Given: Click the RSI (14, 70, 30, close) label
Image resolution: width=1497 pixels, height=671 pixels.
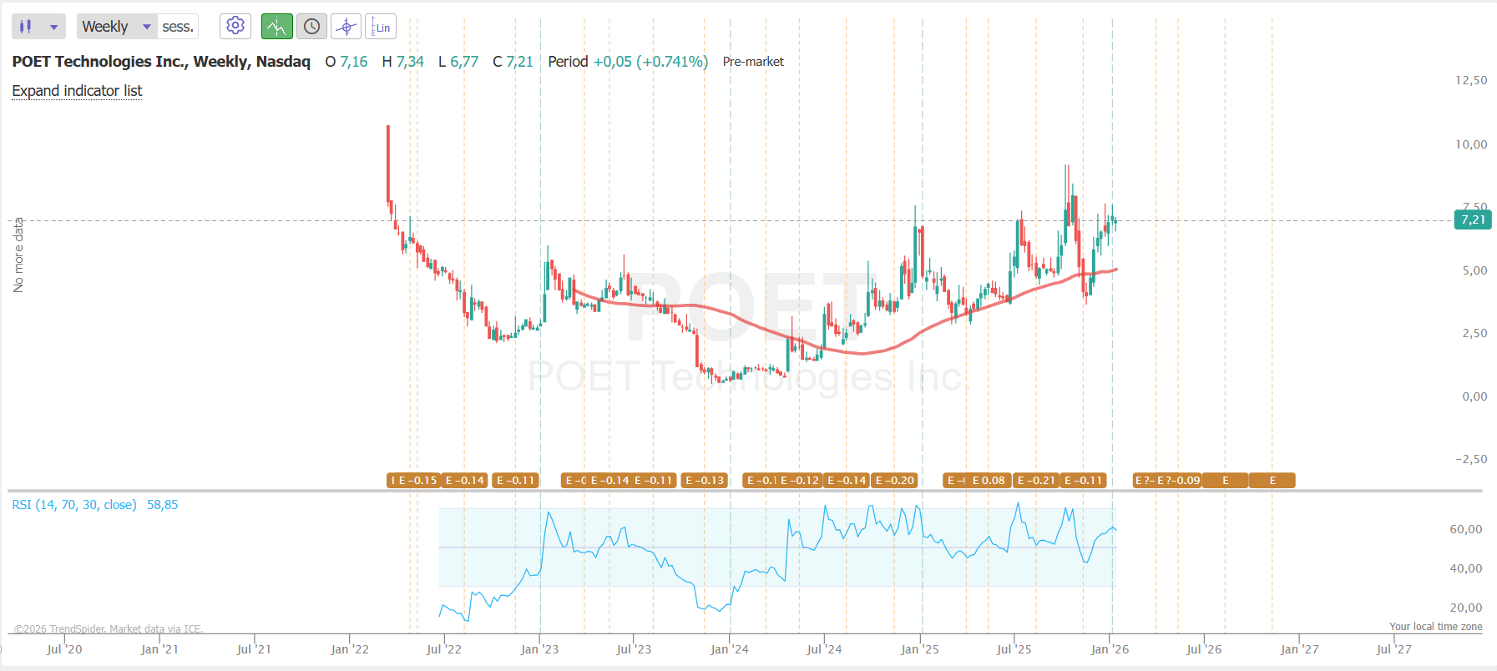Looking at the screenshot, I should (x=74, y=505).
